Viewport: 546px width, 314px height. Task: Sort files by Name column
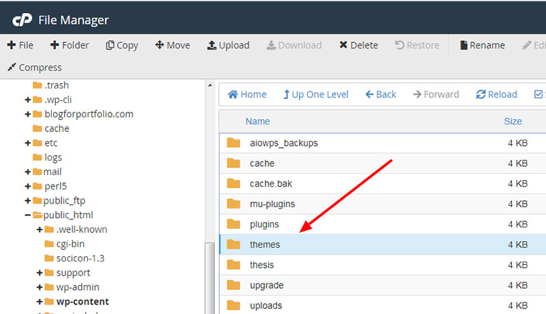point(258,121)
